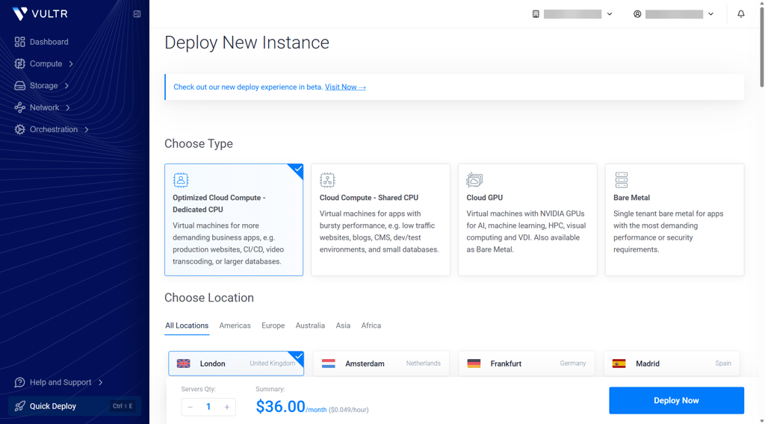Expand the Compute sidebar menu chevron
This screenshot has width=765, height=424.
point(71,64)
